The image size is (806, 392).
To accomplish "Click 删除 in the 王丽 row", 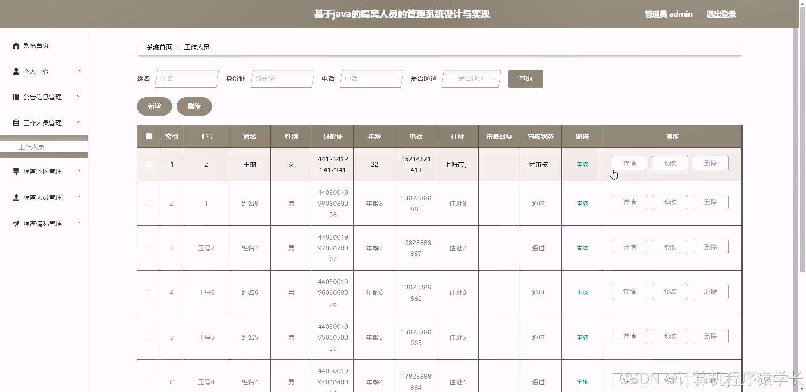I will click(x=710, y=163).
